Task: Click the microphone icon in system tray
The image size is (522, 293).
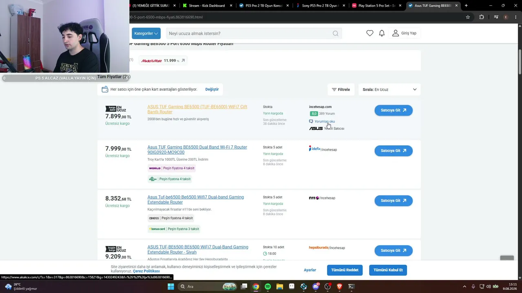Action: coord(473,286)
